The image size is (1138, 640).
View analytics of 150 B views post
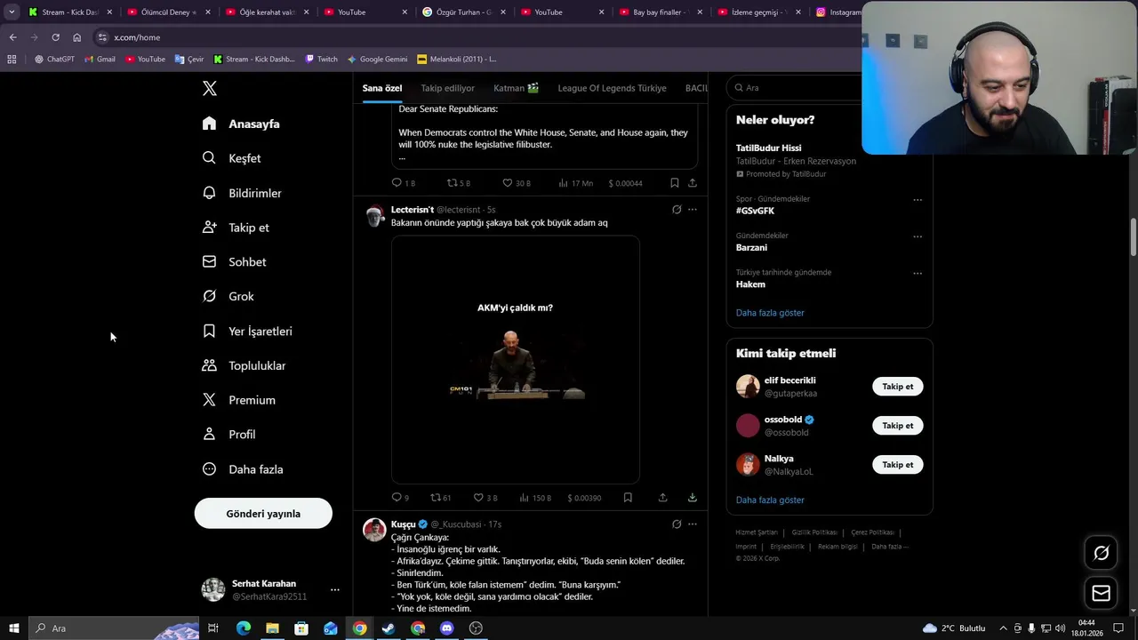[535, 498]
